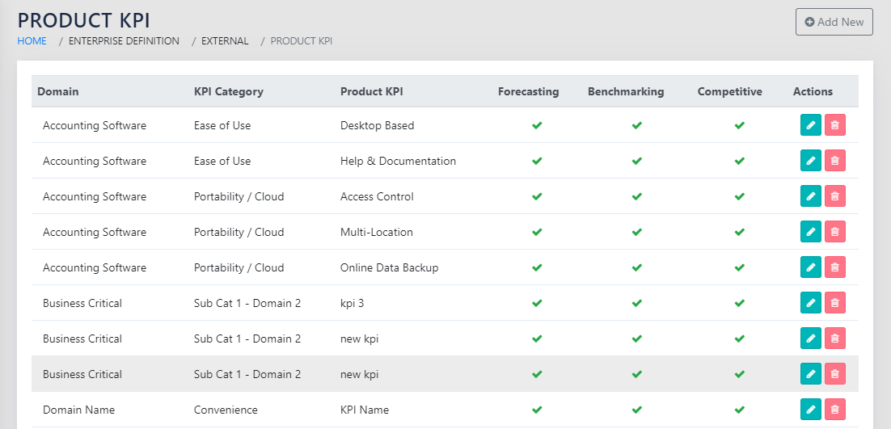891x429 pixels.
Task: Edit the KPI Name row under Convenience
Action: point(810,410)
